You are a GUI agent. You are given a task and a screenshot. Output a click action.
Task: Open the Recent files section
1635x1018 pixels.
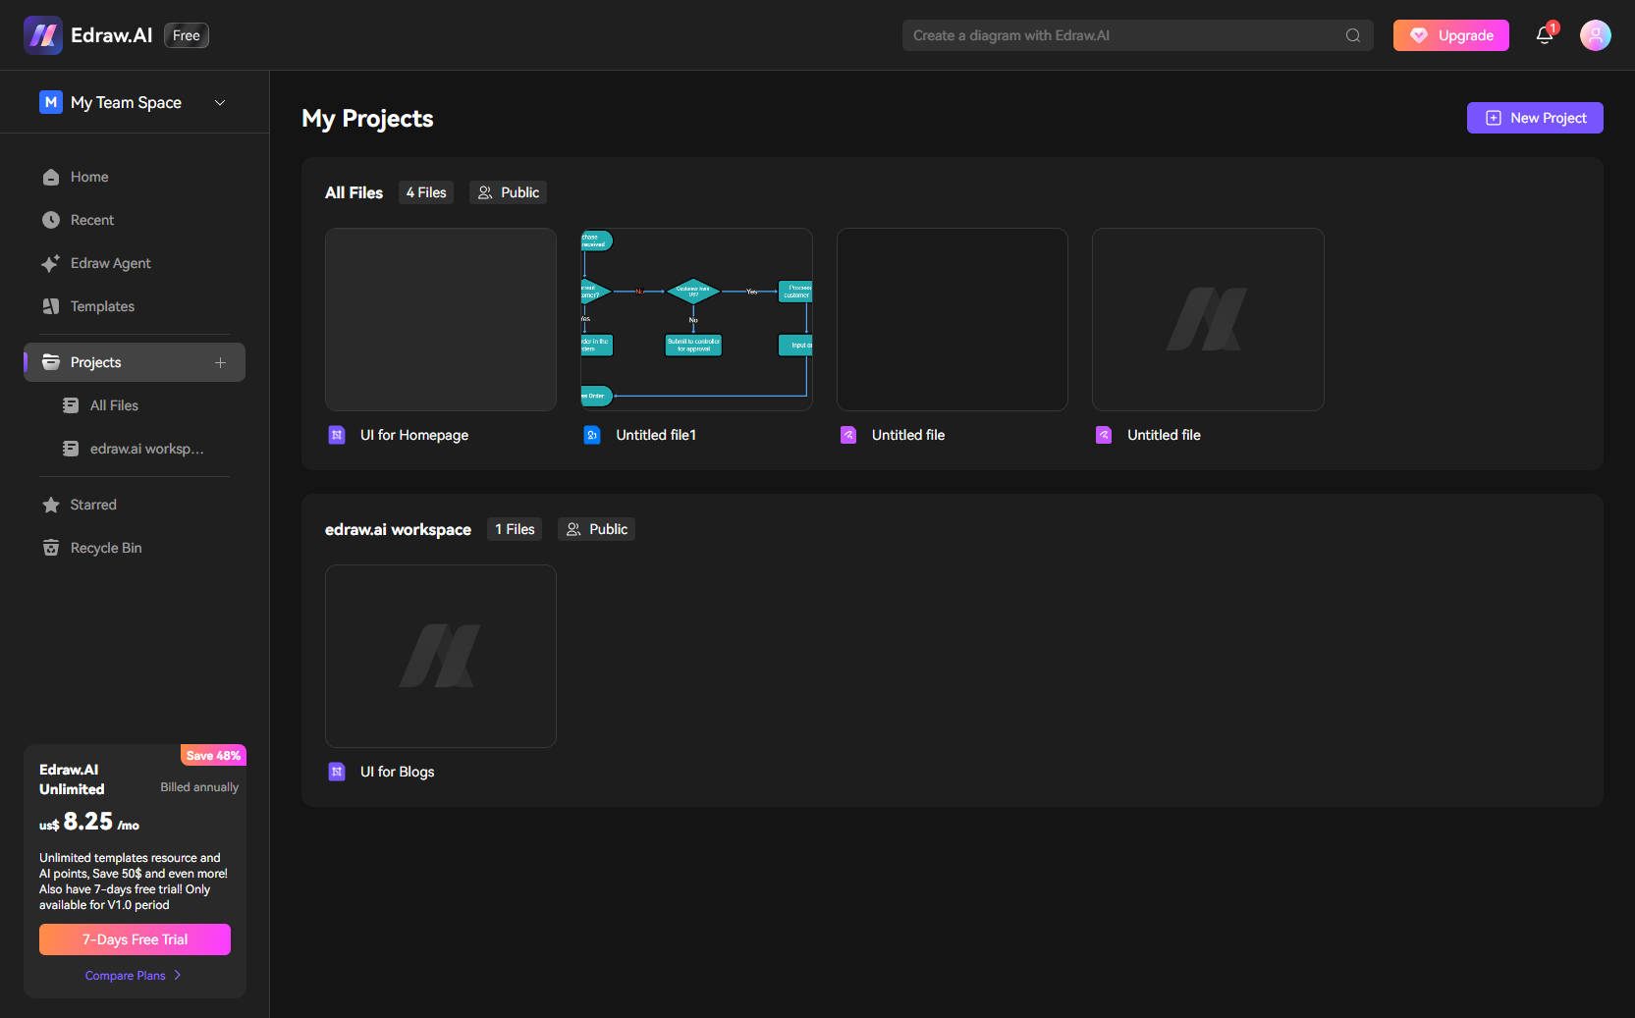(90, 220)
